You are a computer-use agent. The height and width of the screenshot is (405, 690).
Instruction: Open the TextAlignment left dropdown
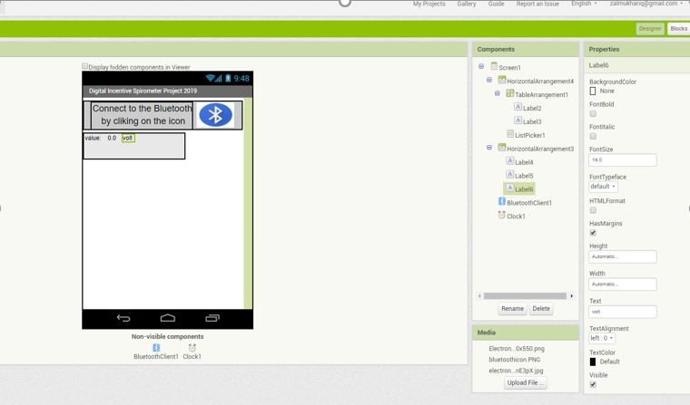[602, 338]
